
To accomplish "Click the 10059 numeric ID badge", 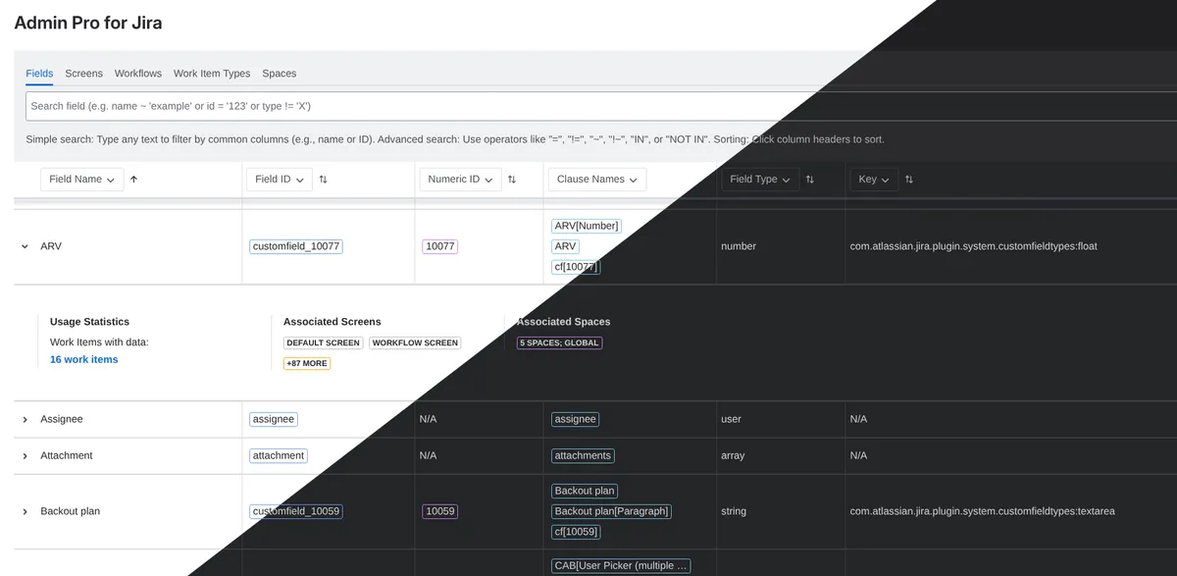I will 440,511.
